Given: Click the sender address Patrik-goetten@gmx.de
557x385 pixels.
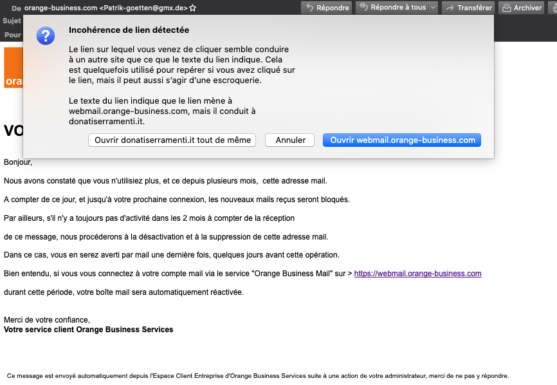Looking at the screenshot, I should pos(143,8).
